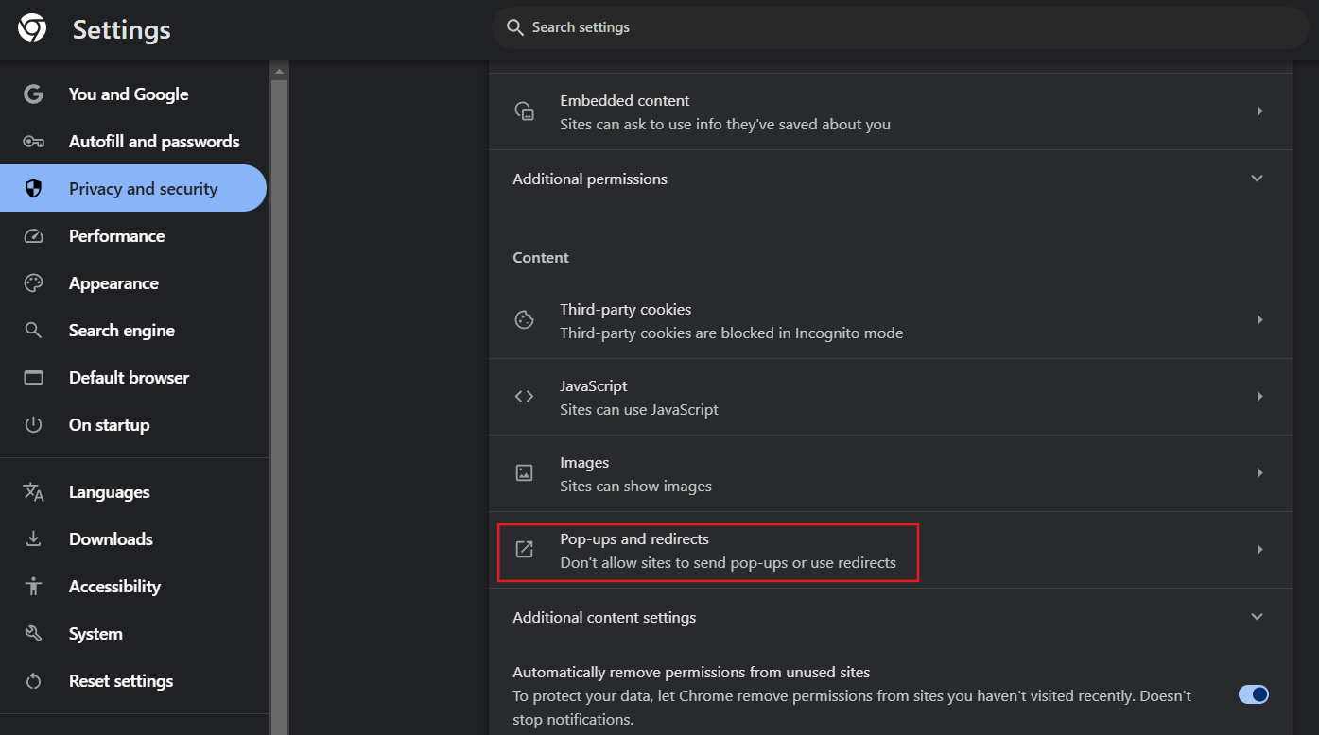Click the Third-party cookies cookie icon
The width and height of the screenshot is (1319, 735).
coord(524,320)
